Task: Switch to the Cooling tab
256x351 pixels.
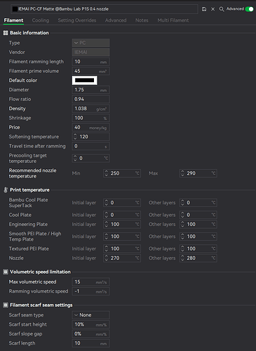Action: [x=41, y=20]
